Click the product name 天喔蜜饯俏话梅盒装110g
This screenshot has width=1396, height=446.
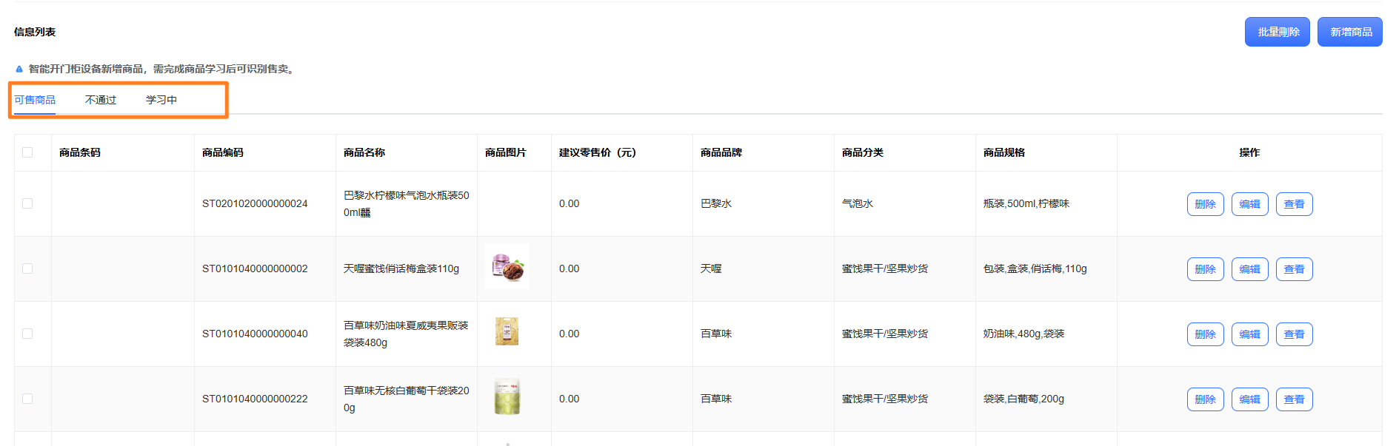[x=401, y=268]
